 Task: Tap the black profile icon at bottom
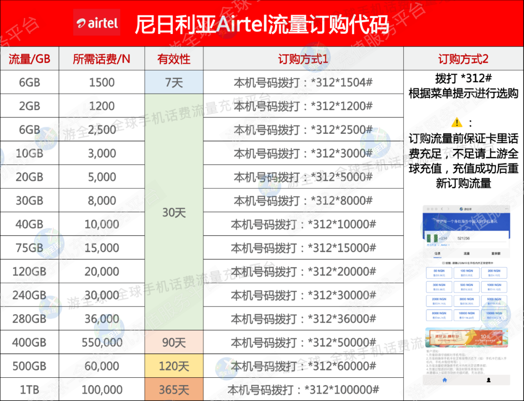488,380
